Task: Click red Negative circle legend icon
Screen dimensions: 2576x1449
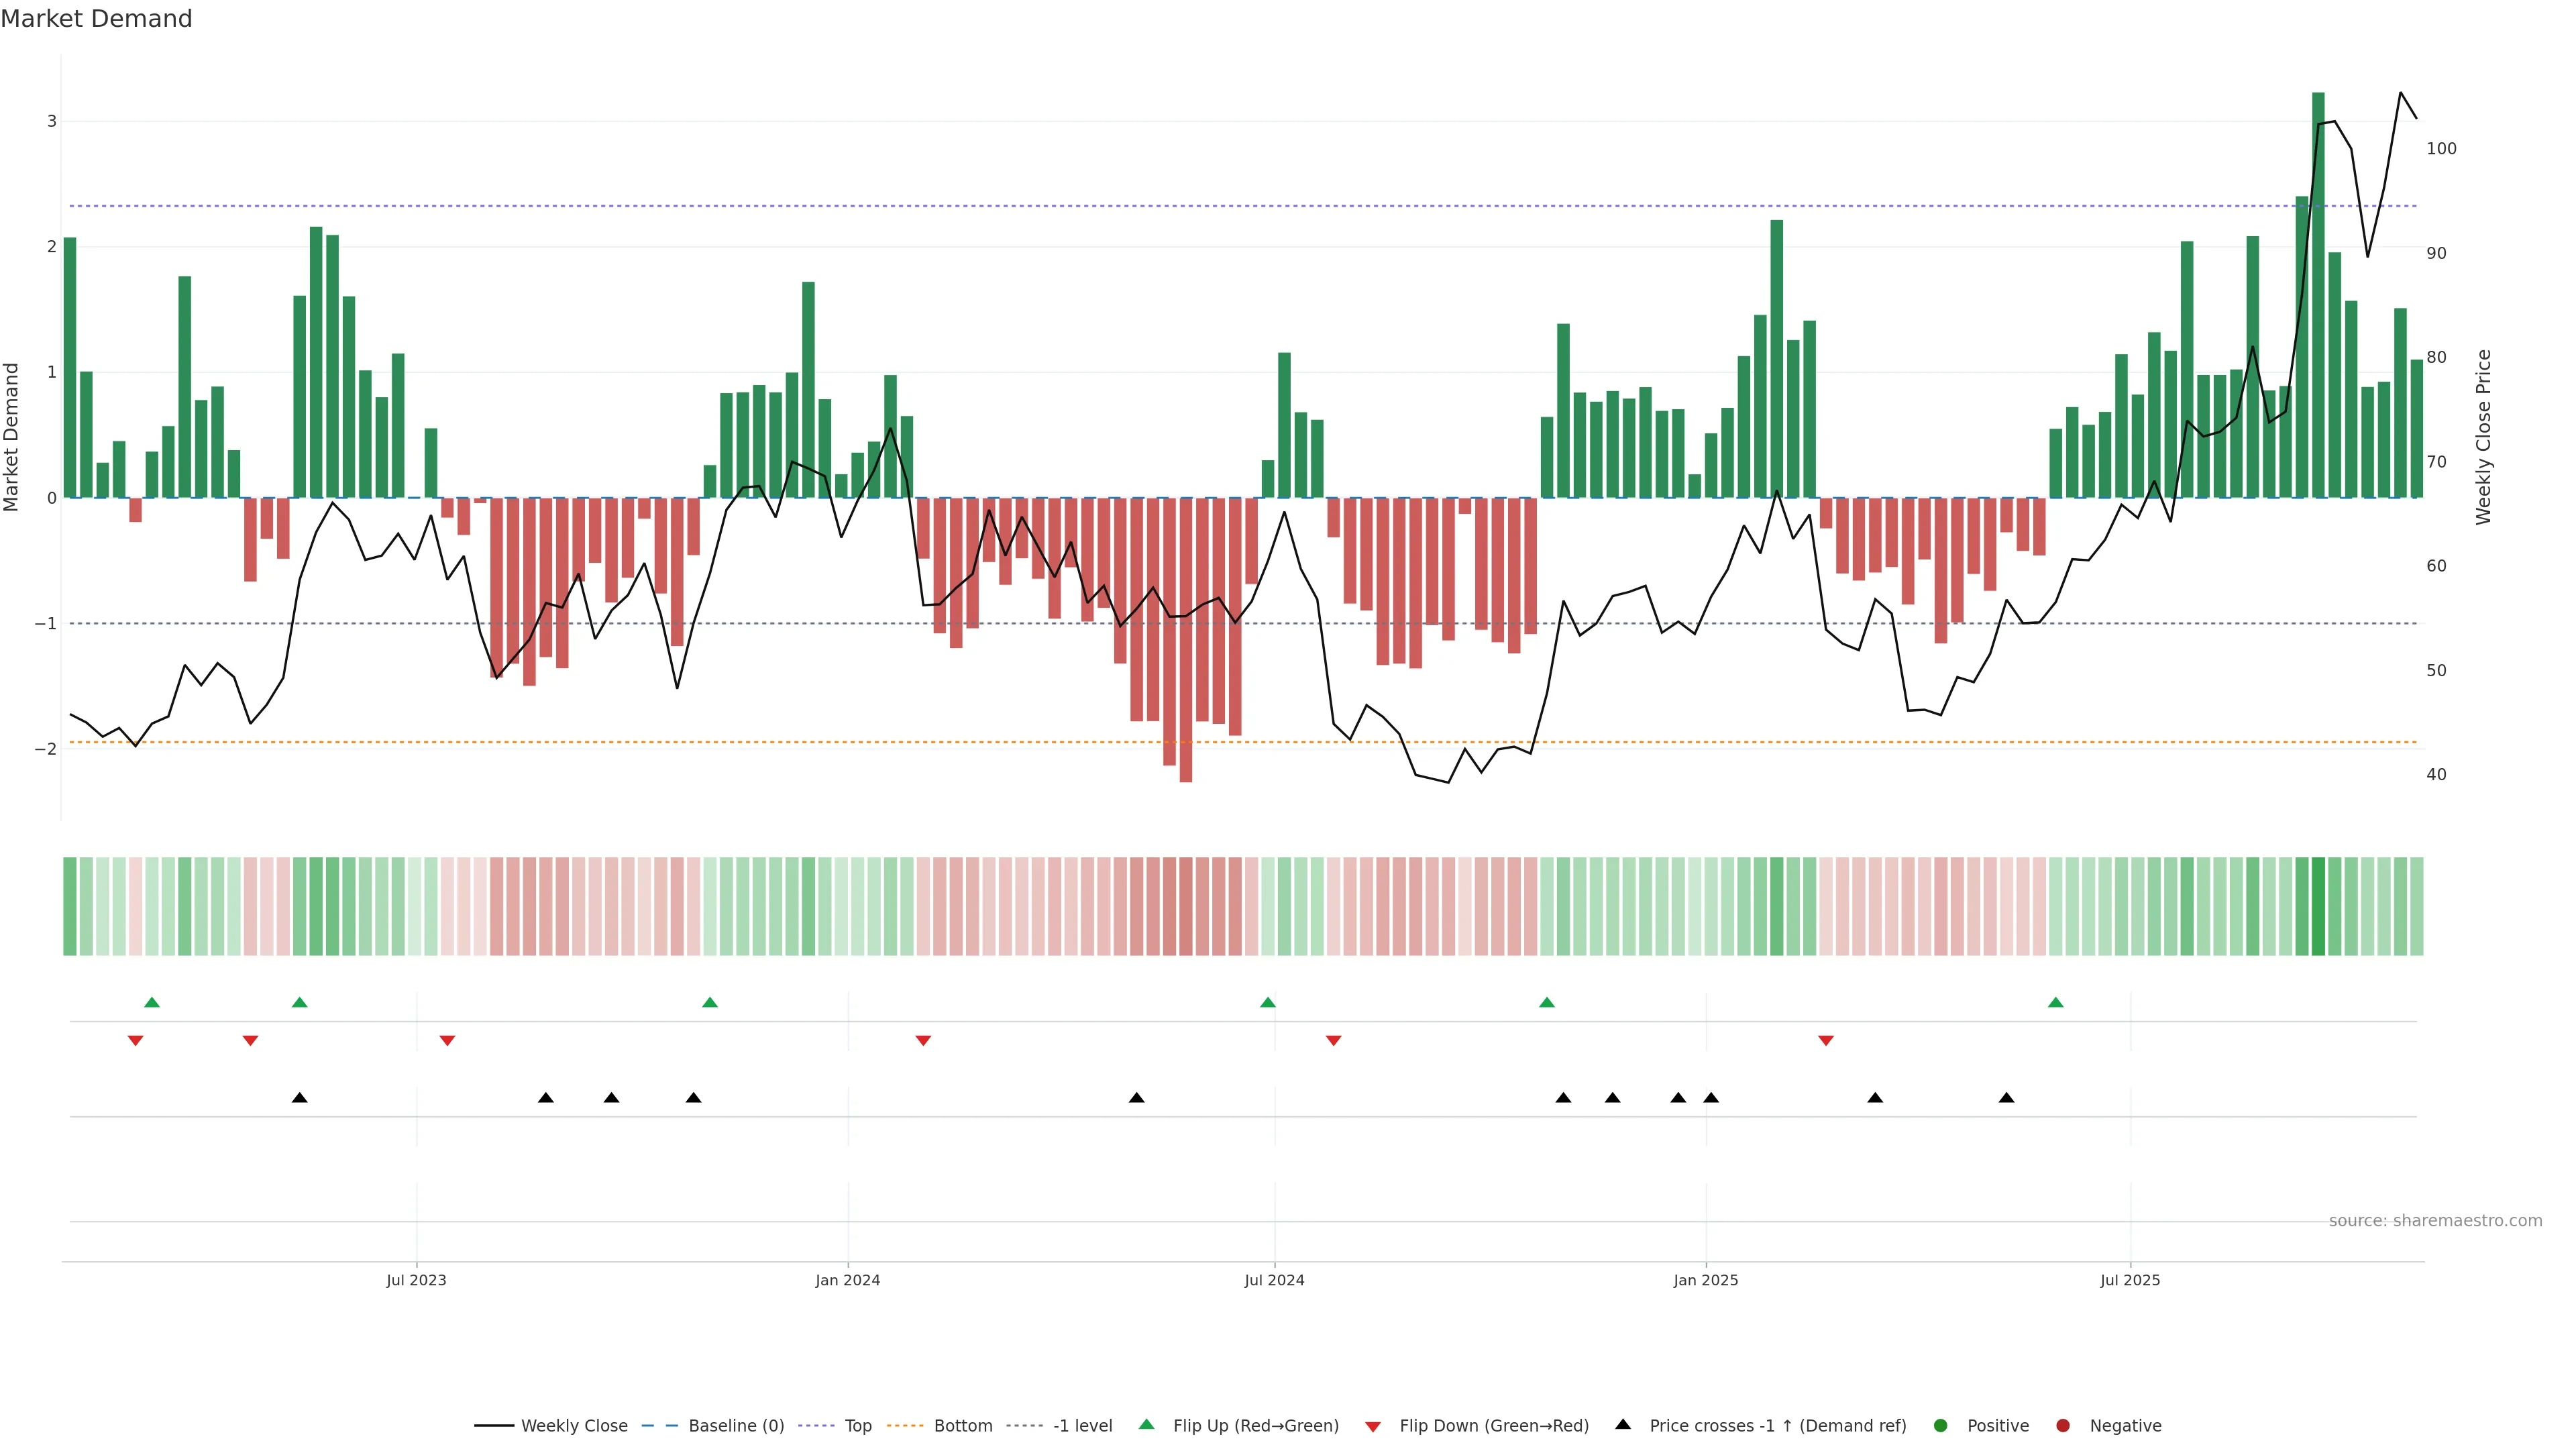Action: [x=2063, y=1425]
